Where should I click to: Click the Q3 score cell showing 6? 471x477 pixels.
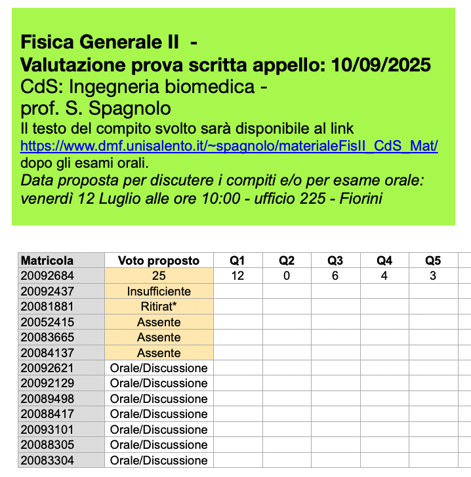coord(335,276)
